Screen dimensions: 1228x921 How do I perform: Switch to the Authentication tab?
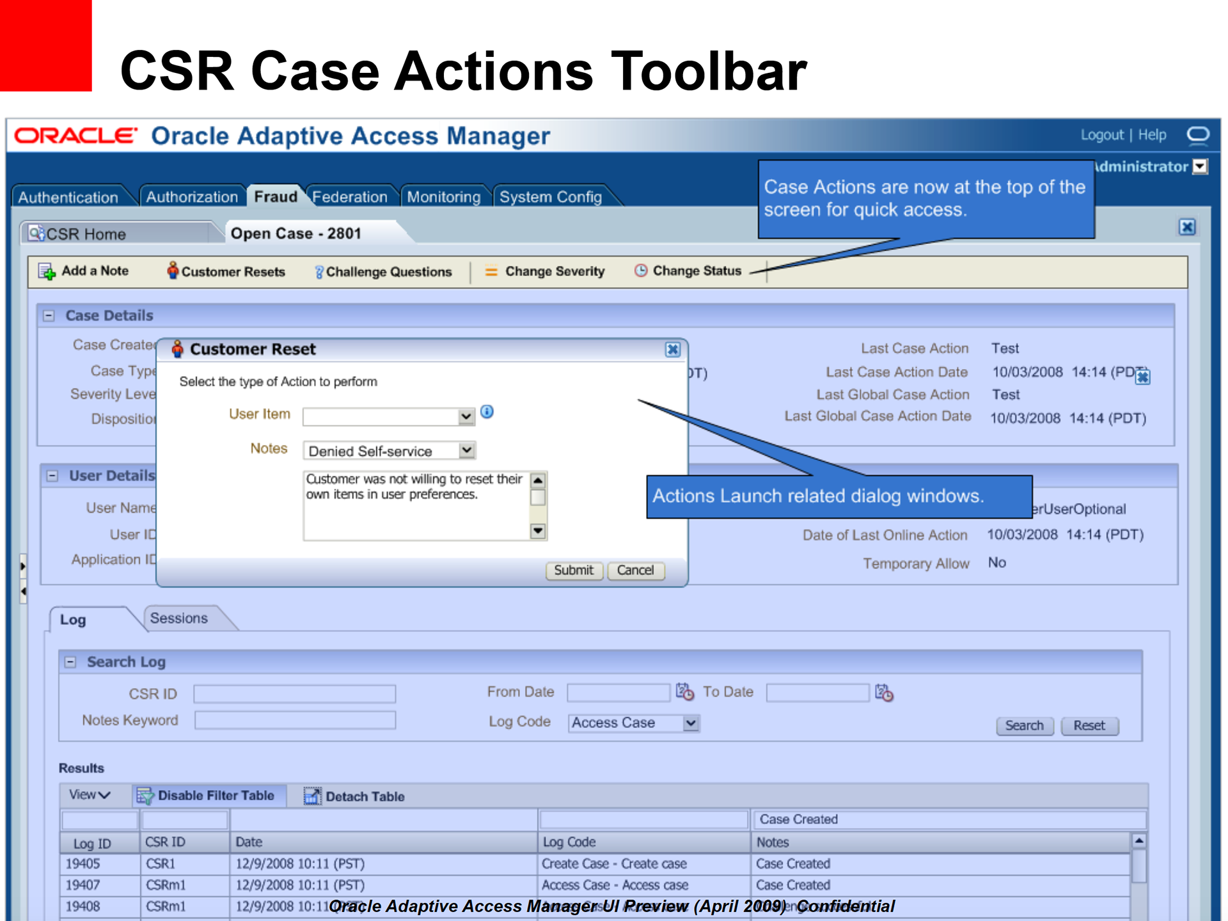[x=68, y=197]
